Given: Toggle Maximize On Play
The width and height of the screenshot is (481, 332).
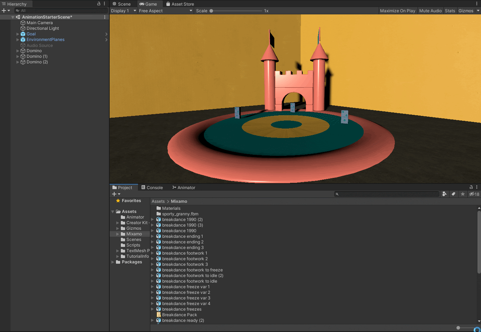Looking at the screenshot, I should (x=398, y=11).
